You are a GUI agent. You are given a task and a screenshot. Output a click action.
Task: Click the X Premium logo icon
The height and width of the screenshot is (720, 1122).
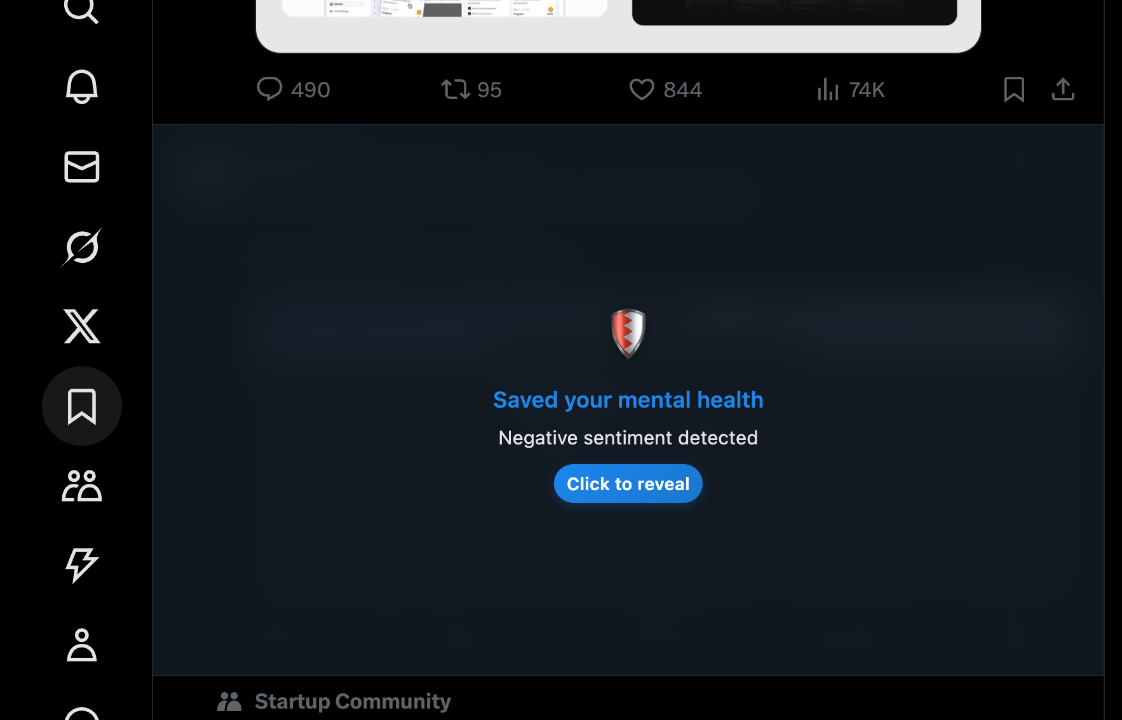[x=81, y=326]
